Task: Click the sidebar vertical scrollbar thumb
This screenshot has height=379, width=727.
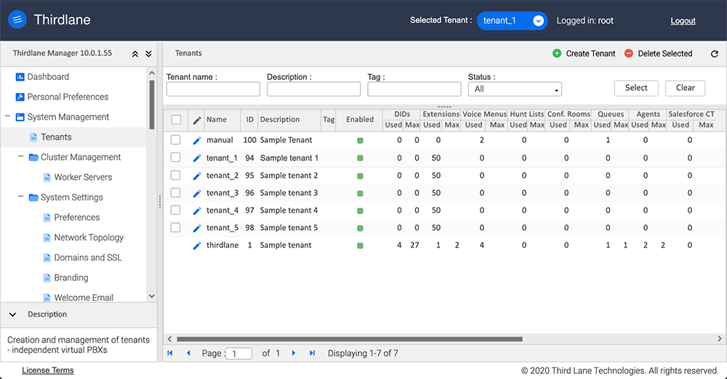Action: coord(152,105)
